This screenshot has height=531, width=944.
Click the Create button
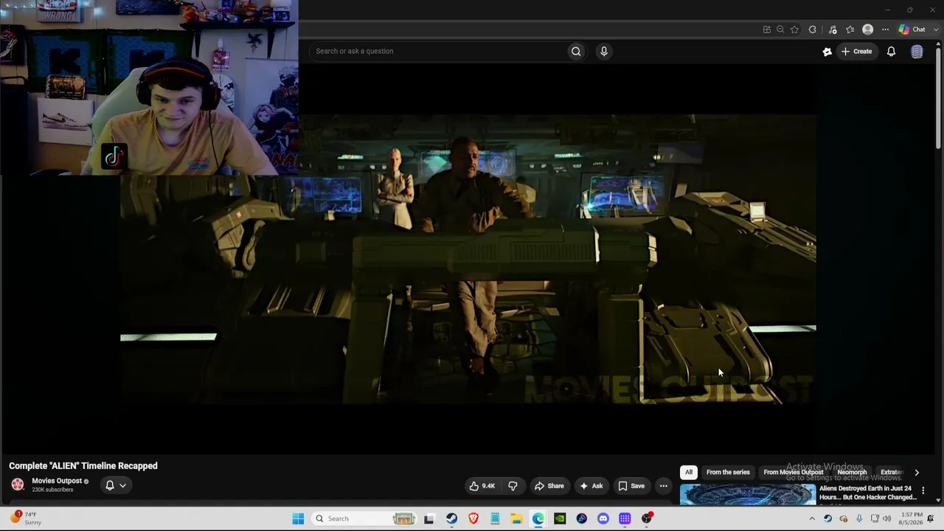pyautogui.click(x=856, y=51)
